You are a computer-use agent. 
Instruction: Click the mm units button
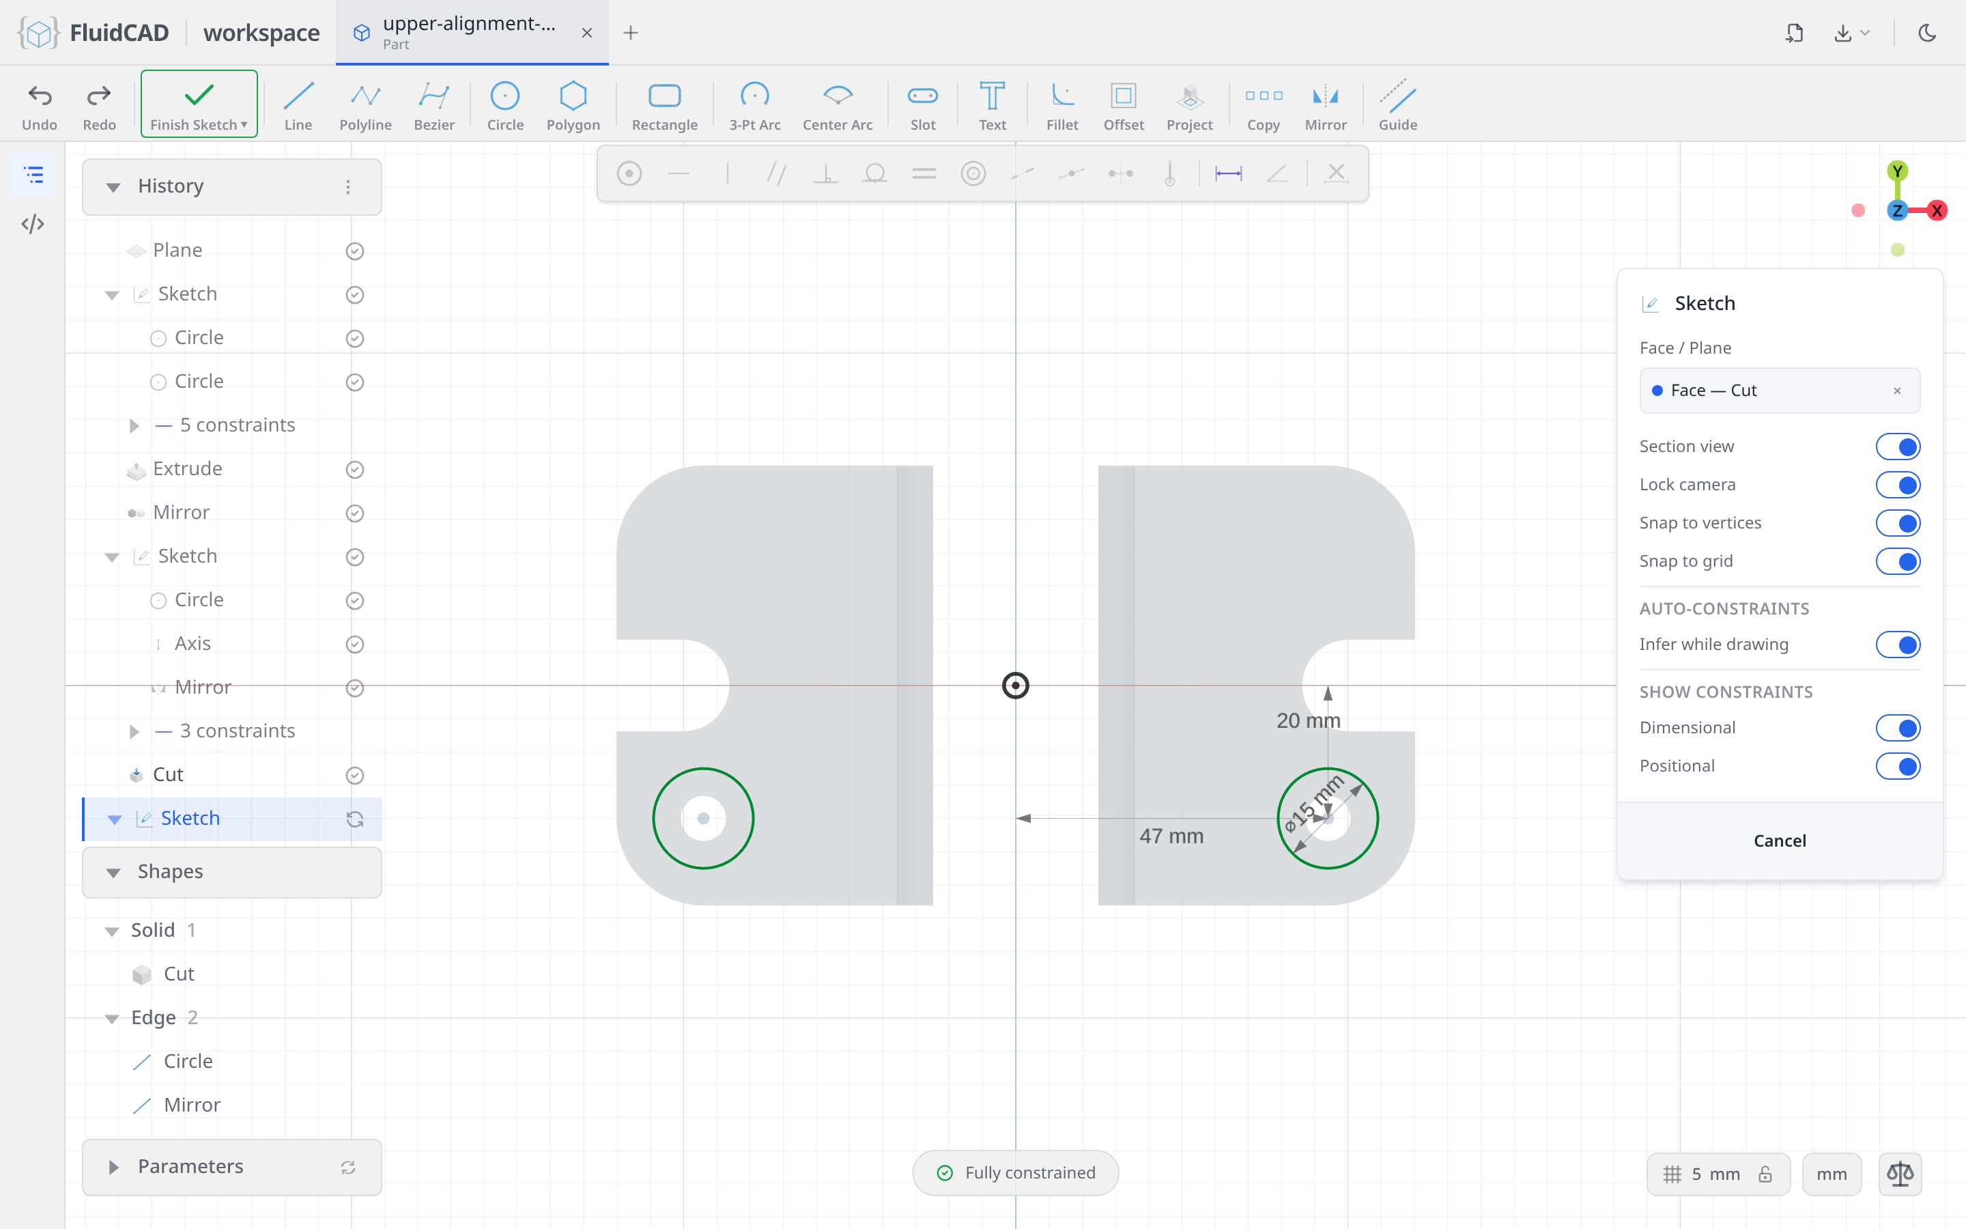1831,1174
